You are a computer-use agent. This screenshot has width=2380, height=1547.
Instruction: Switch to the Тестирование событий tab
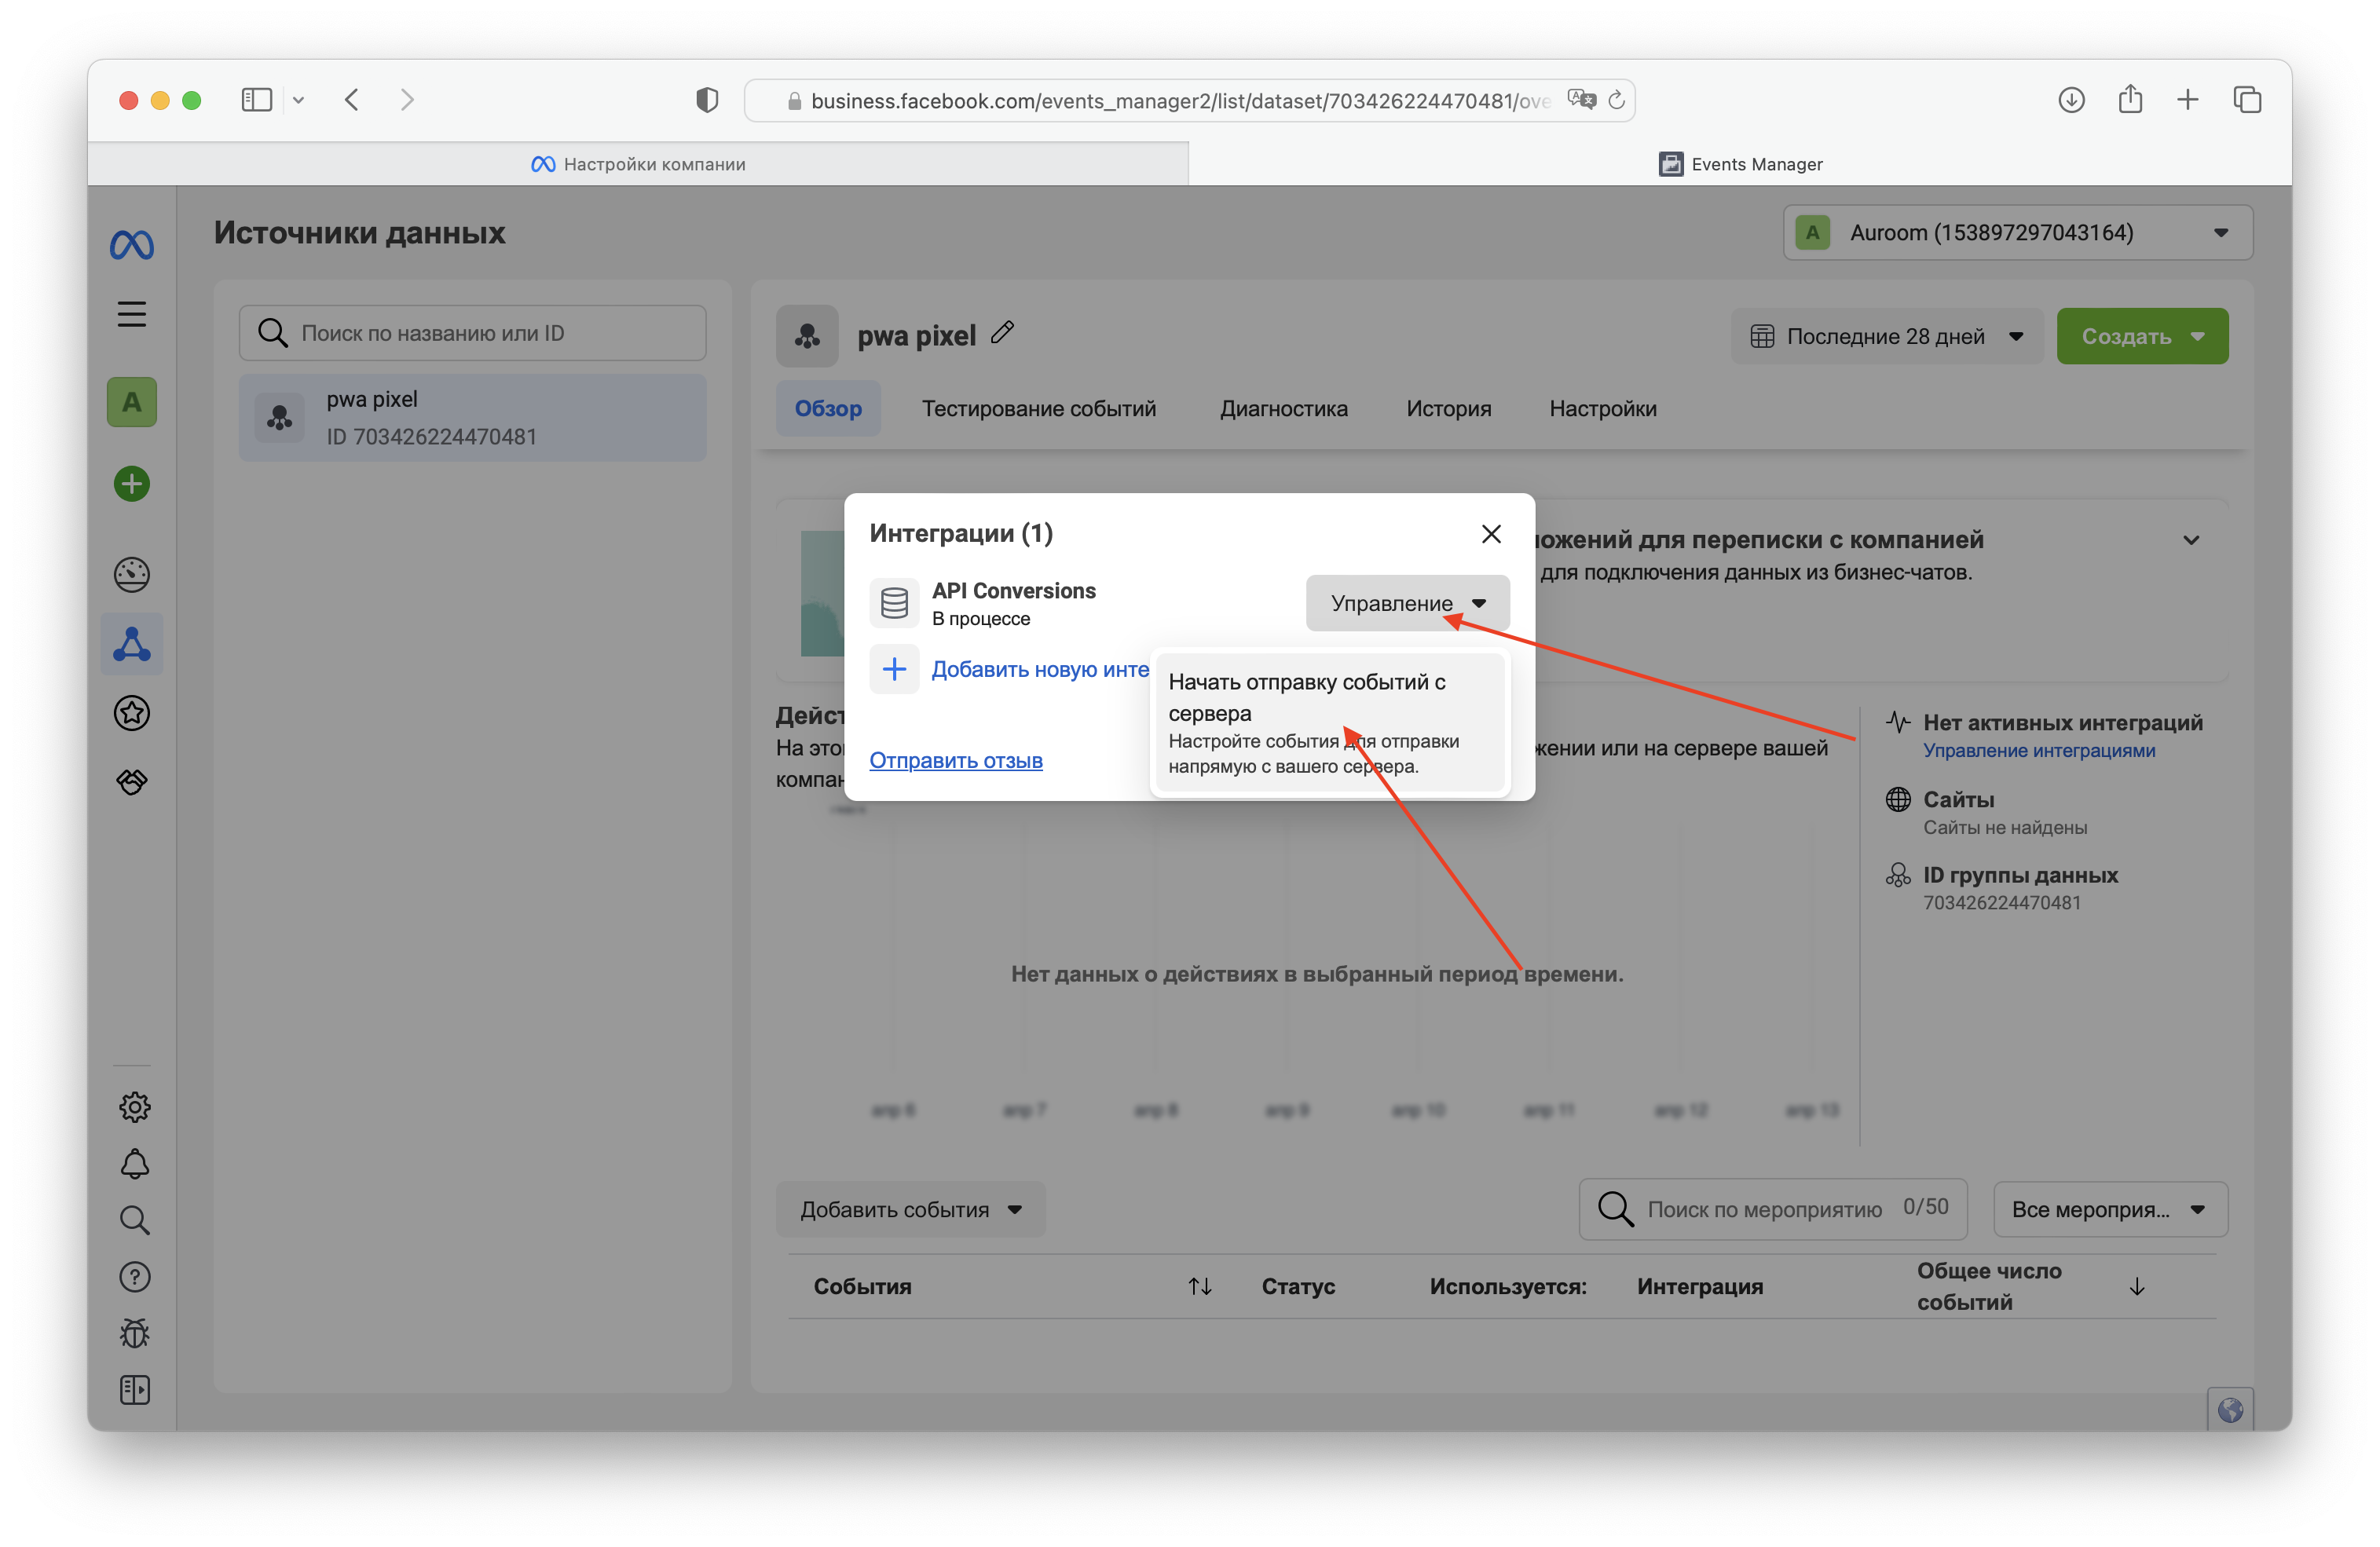click(1038, 409)
